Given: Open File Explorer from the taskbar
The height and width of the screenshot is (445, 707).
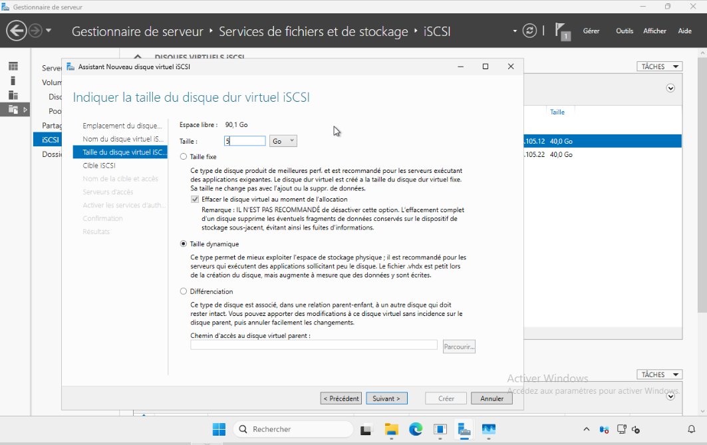Looking at the screenshot, I should tap(391, 429).
